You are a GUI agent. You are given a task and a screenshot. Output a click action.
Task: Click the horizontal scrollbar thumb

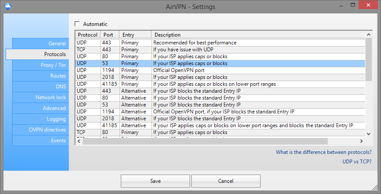tap(205, 141)
